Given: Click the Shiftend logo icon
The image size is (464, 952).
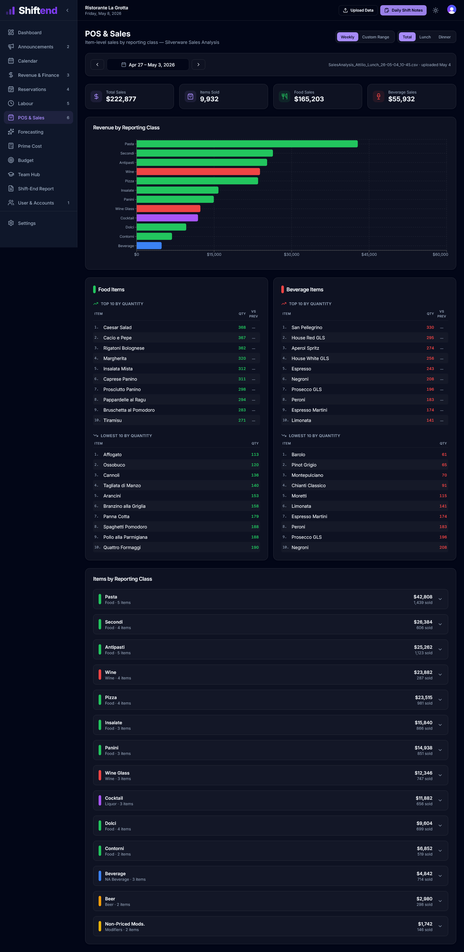Looking at the screenshot, I should pyautogui.click(x=10, y=10).
